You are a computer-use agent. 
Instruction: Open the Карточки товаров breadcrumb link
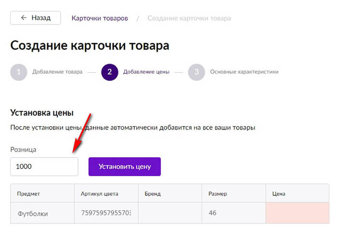coord(100,18)
